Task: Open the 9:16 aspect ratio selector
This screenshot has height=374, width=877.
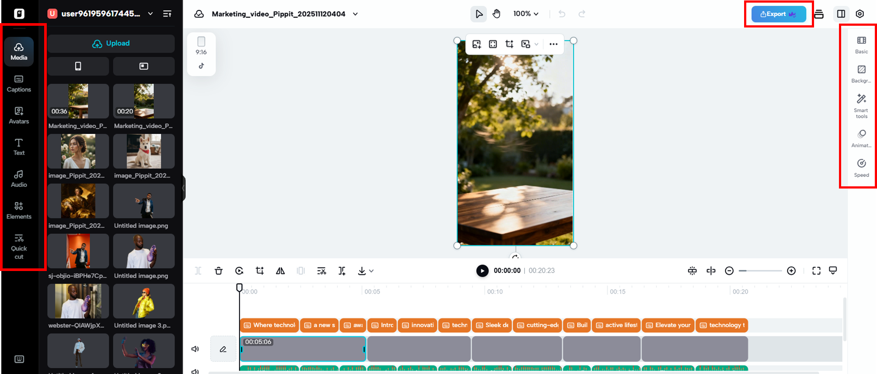Action: 201,46
